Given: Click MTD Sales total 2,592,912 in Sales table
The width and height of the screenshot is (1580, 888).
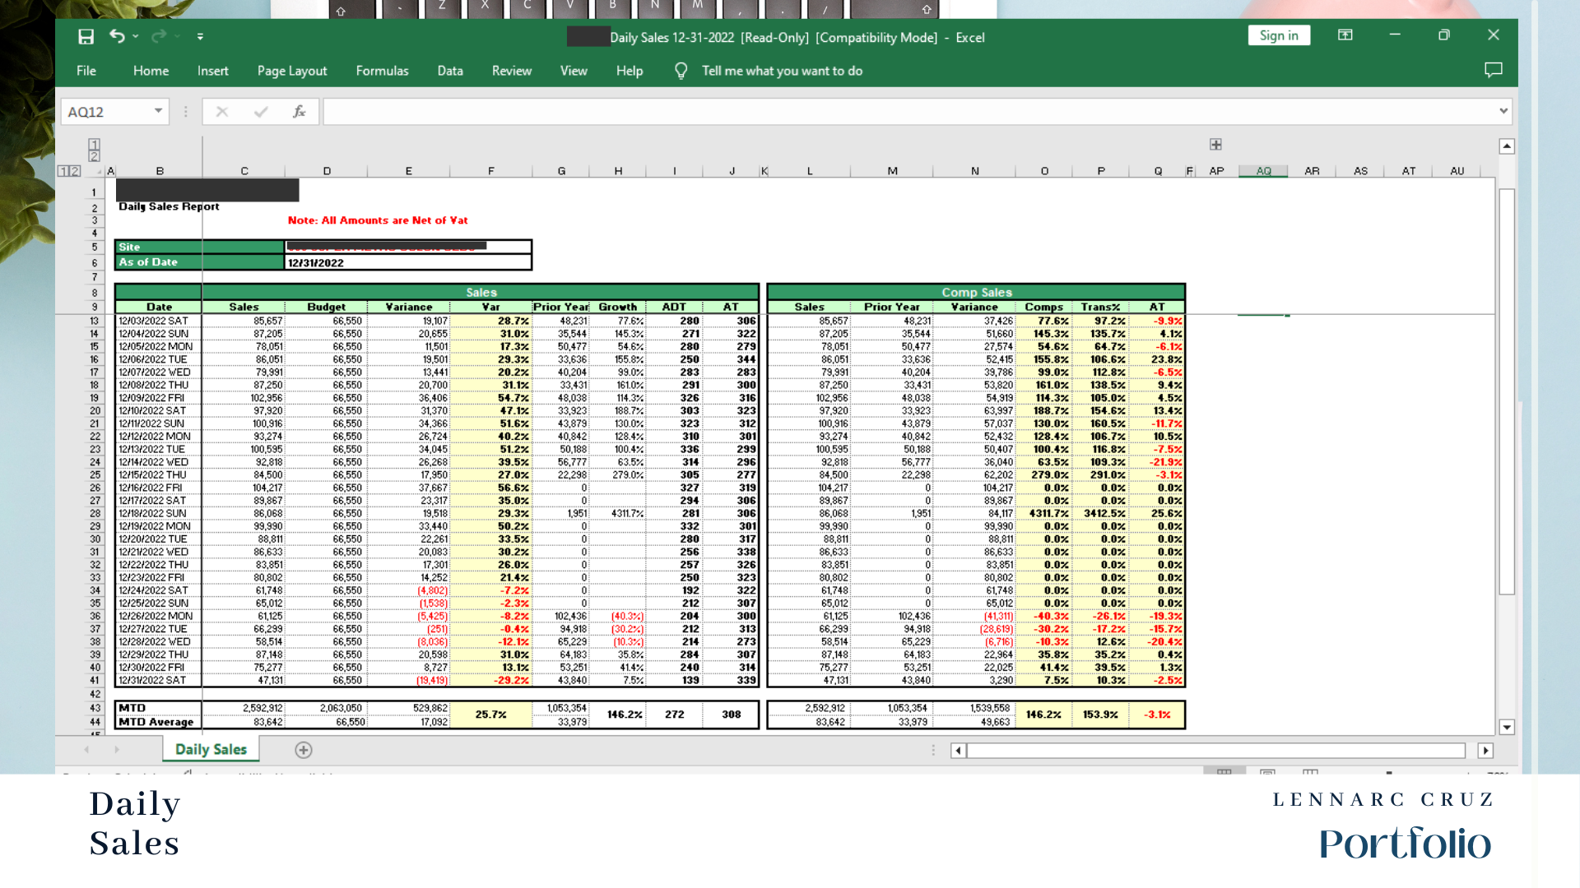Looking at the screenshot, I should (x=244, y=708).
